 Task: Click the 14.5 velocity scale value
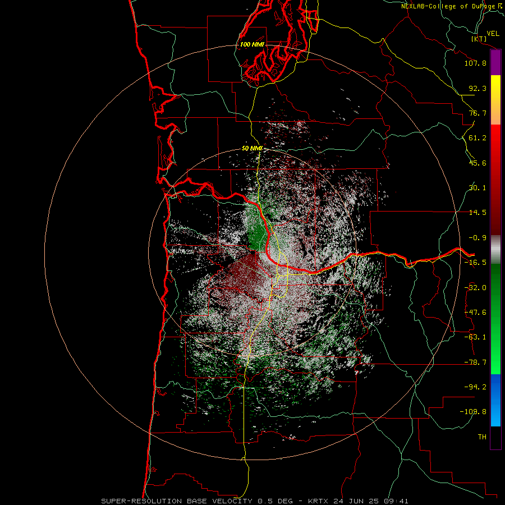pos(478,212)
